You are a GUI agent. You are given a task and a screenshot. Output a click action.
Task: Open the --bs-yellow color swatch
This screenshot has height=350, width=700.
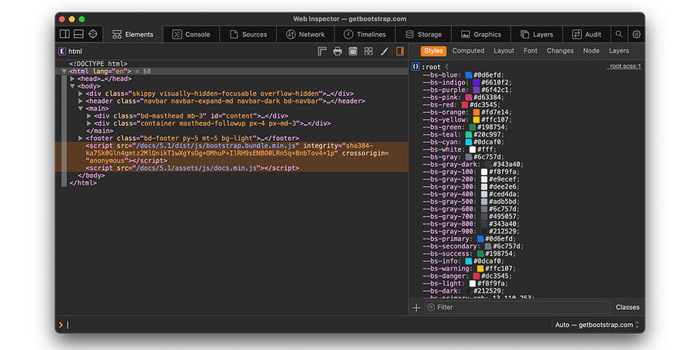point(476,120)
